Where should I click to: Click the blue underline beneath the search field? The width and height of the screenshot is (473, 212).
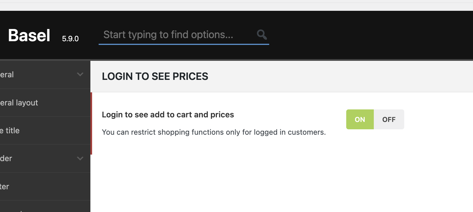tap(184, 44)
